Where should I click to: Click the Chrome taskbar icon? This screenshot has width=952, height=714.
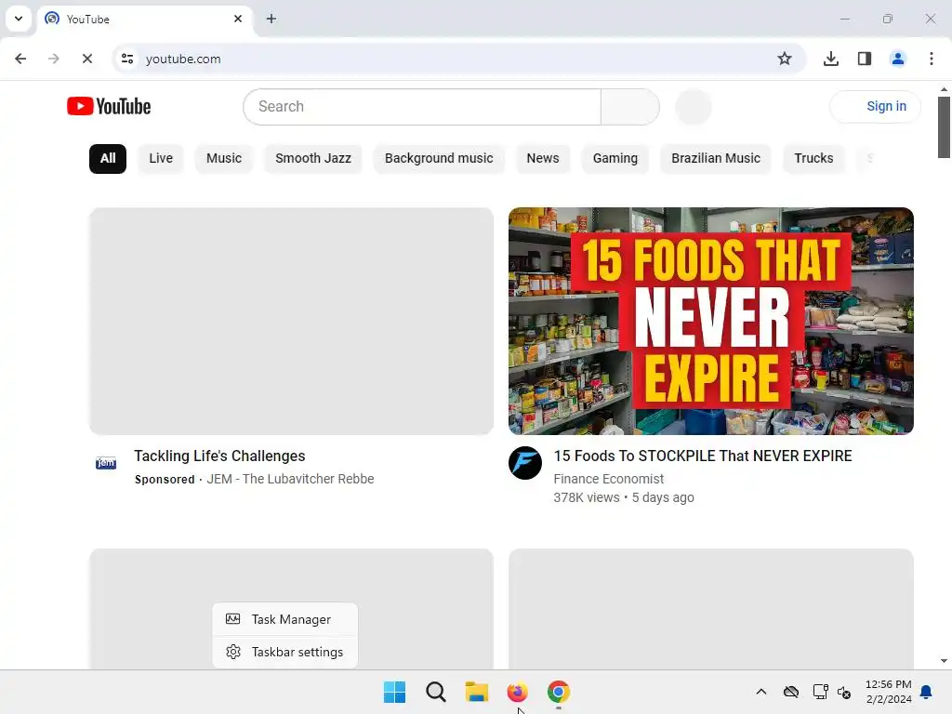pyautogui.click(x=559, y=692)
